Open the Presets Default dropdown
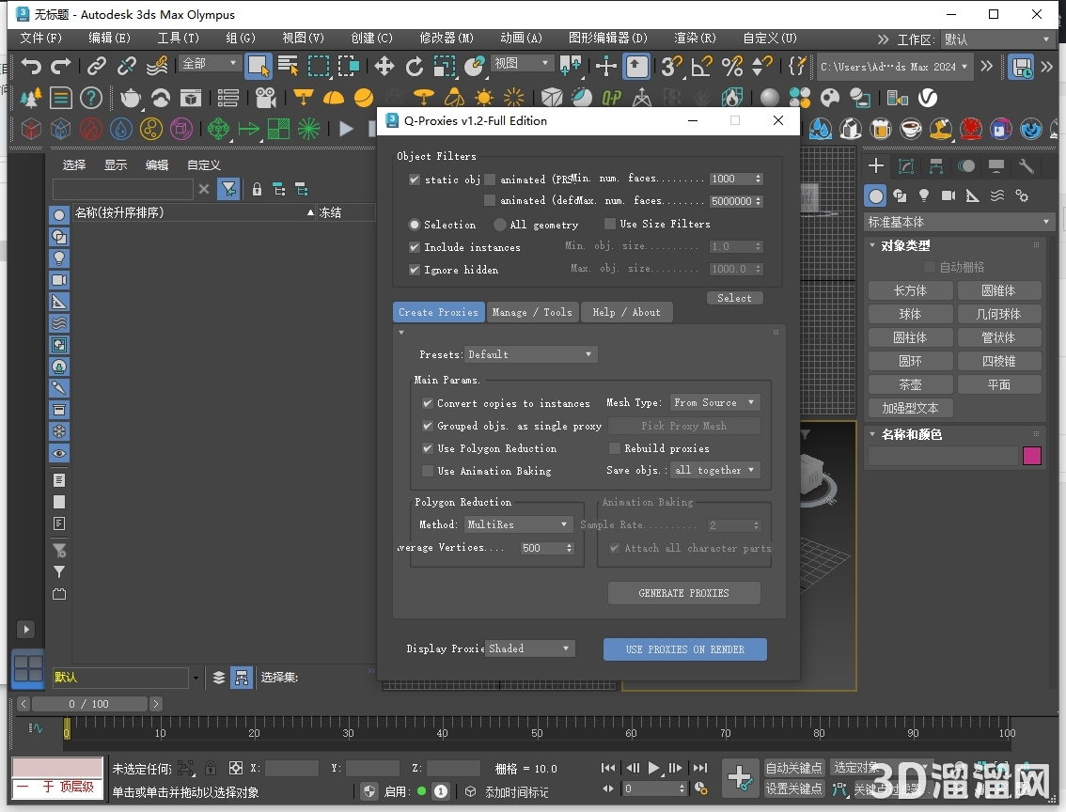The width and height of the screenshot is (1066, 812). tap(531, 354)
